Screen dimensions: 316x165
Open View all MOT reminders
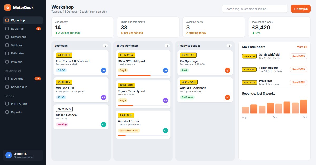(x=302, y=47)
